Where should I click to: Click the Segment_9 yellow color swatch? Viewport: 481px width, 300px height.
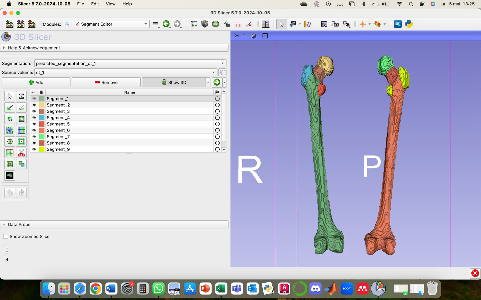[42, 149]
